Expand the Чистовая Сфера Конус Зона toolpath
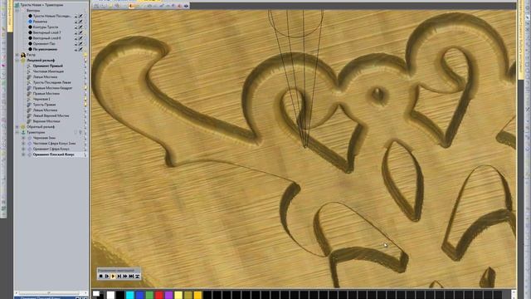 tap(23, 143)
